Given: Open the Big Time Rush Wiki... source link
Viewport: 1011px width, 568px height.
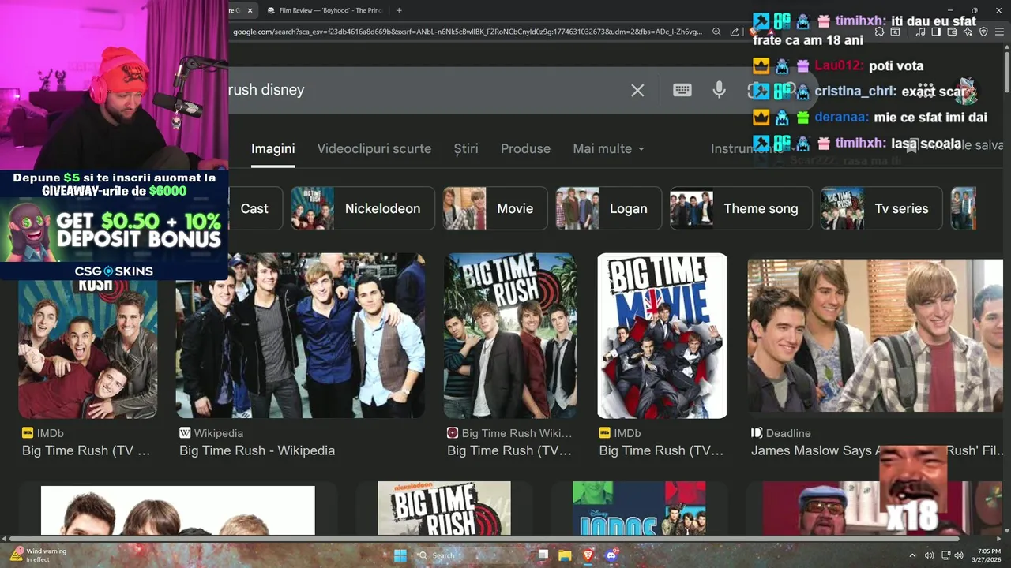Looking at the screenshot, I should 509,433.
